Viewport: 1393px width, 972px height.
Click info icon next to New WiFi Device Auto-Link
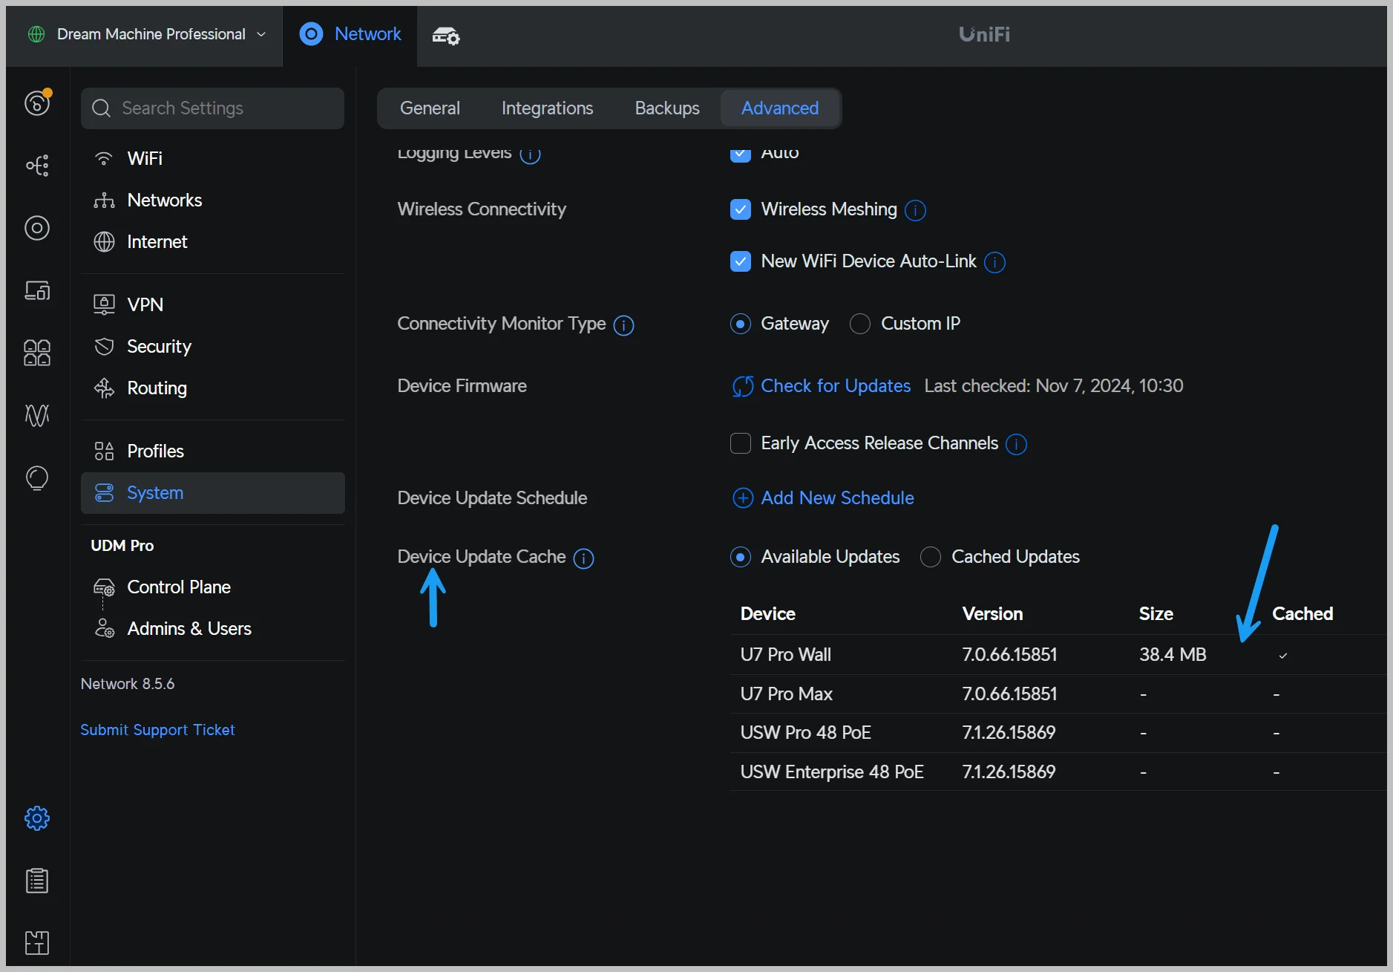coord(994,262)
